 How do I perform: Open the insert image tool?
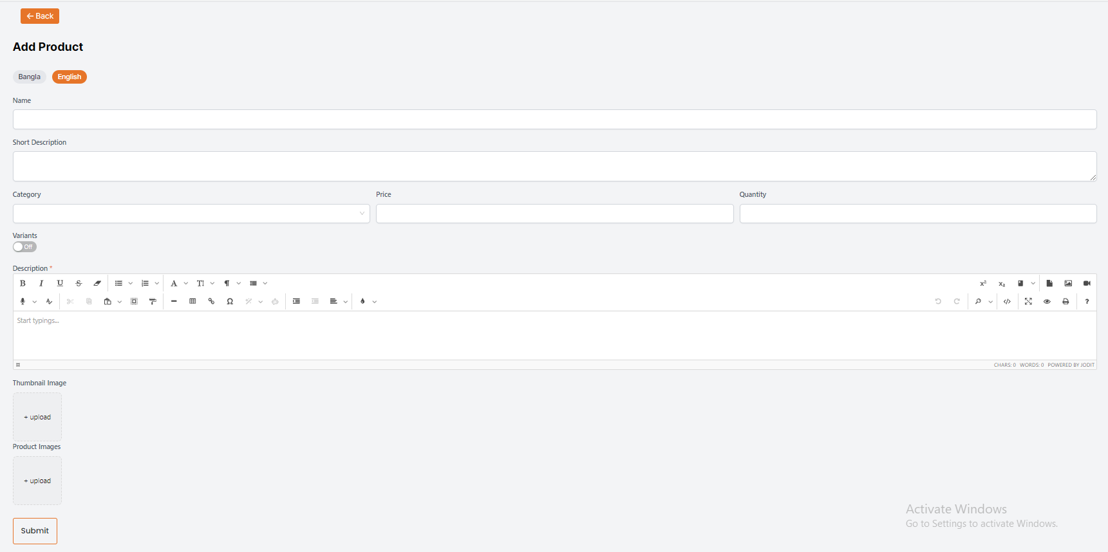pos(1068,283)
